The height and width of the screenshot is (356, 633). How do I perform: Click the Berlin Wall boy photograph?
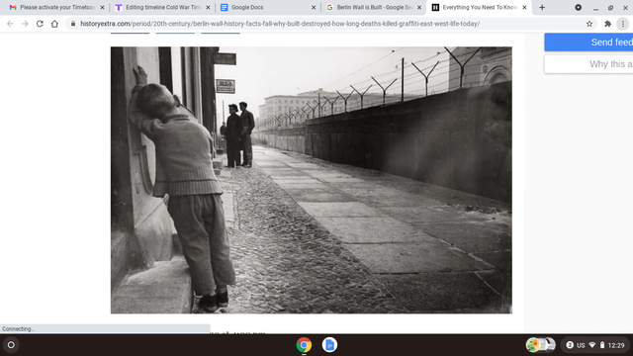tap(312, 180)
